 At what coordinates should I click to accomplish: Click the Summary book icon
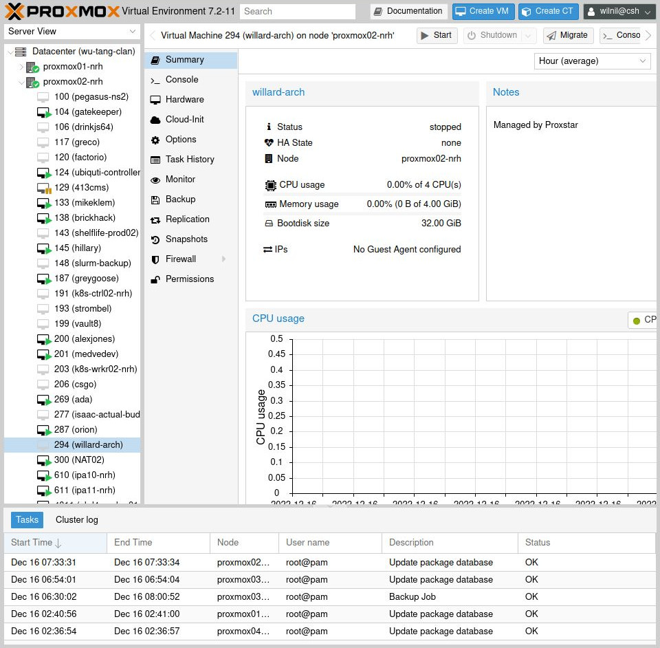point(155,61)
